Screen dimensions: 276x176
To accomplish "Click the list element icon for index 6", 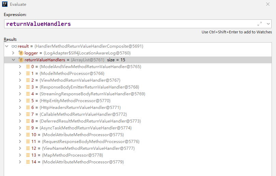I will coord(28,108).
